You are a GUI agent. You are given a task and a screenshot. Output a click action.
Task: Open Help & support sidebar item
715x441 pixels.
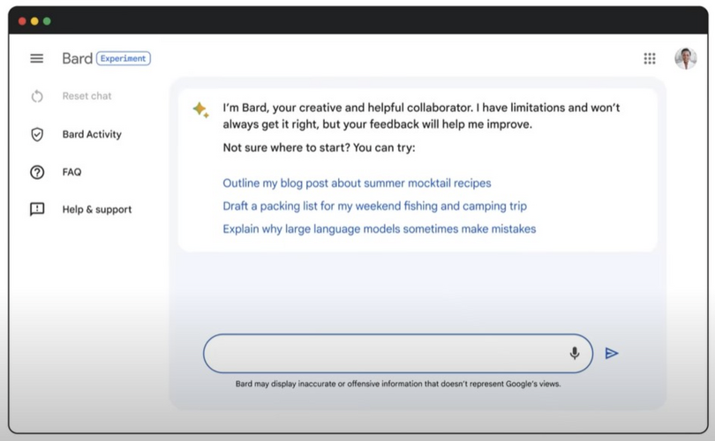(97, 210)
